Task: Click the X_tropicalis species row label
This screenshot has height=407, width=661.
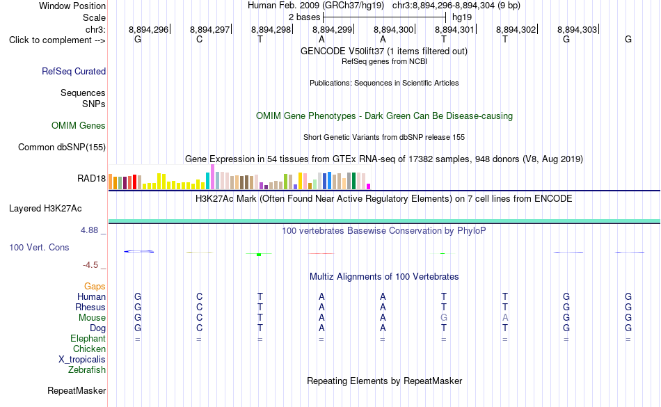Action: click(82, 360)
